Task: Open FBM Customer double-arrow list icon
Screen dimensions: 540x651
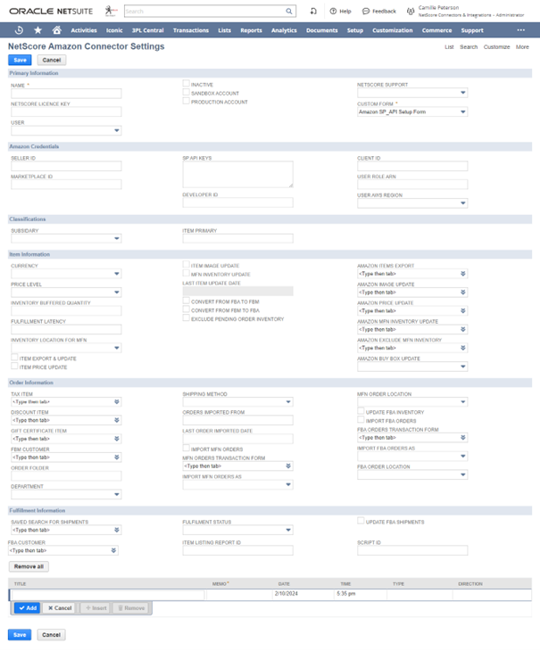Action: (117, 457)
